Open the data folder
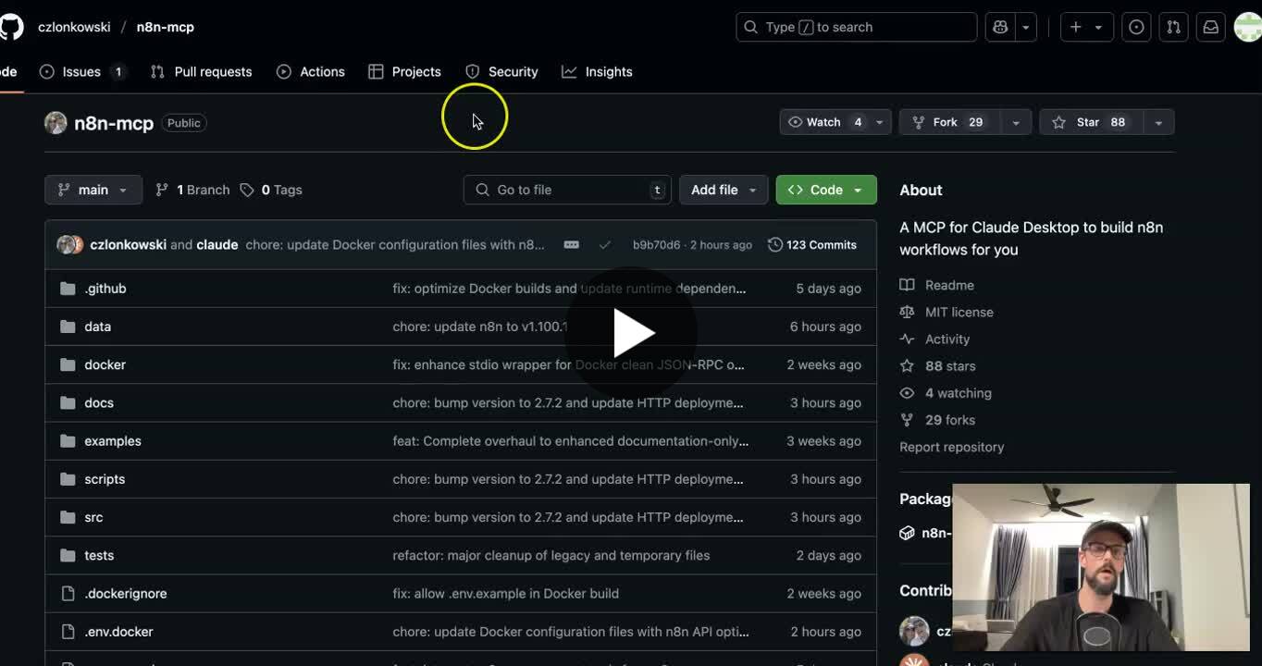The height and width of the screenshot is (666, 1262). click(x=97, y=327)
